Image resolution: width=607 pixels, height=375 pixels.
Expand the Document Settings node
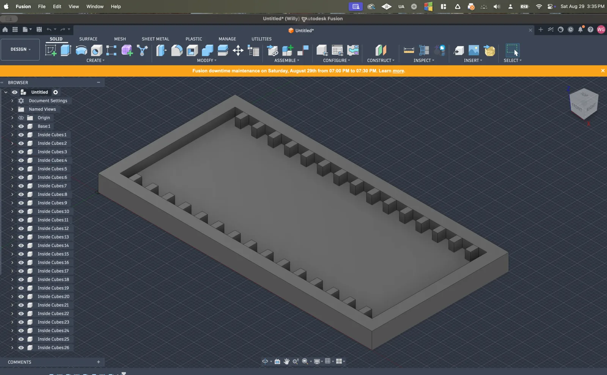12,101
